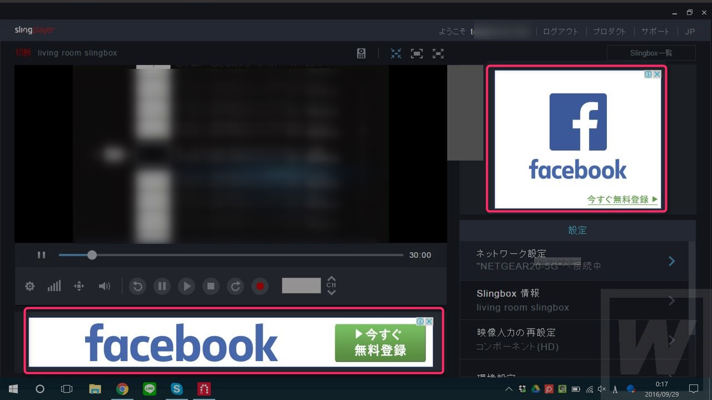This screenshot has width=712, height=400.
Task: Close the side Facebook ad with X
Action: coord(657,74)
